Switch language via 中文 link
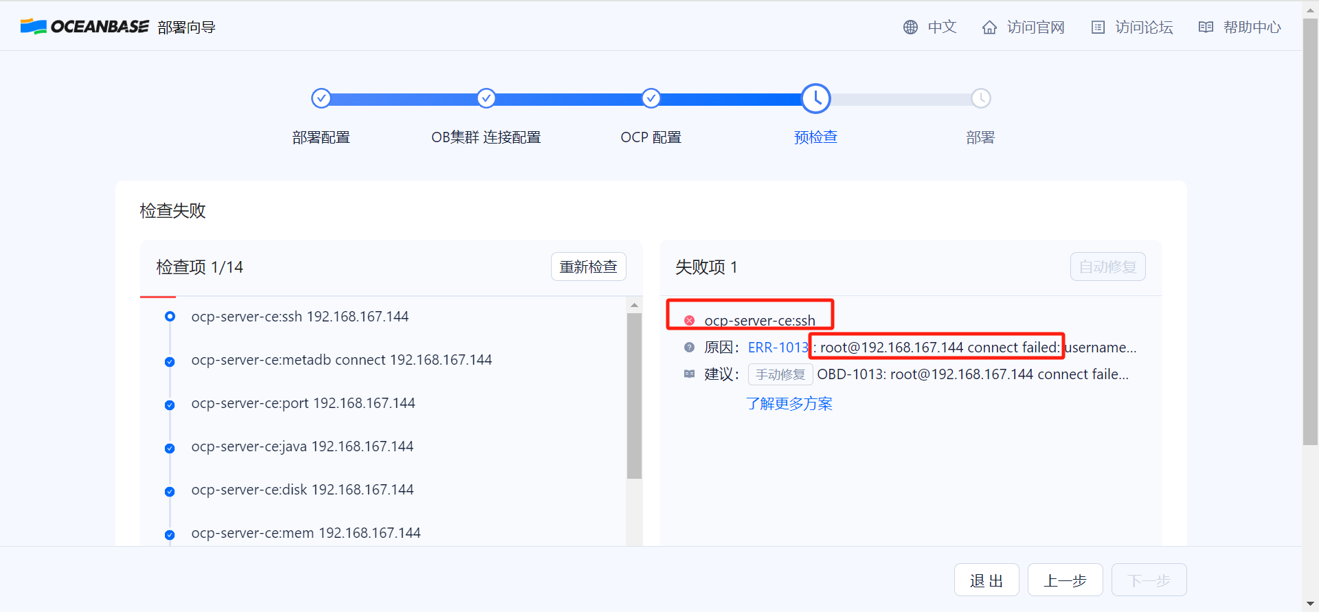The width and height of the screenshot is (1319, 612). (942, 27)
